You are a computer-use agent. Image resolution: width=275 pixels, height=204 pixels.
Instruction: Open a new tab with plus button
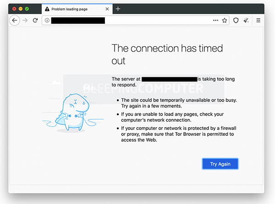coord(118,9)
